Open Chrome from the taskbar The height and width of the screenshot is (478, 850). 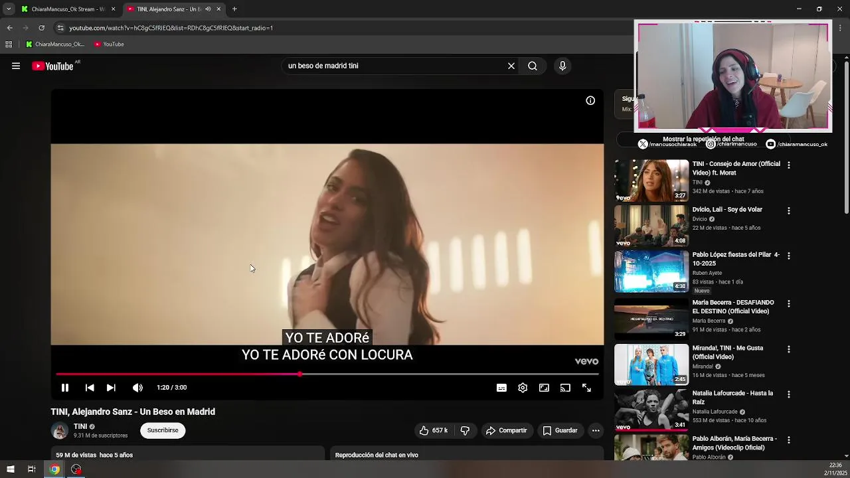pyautogui.click(x=54, y=469)
